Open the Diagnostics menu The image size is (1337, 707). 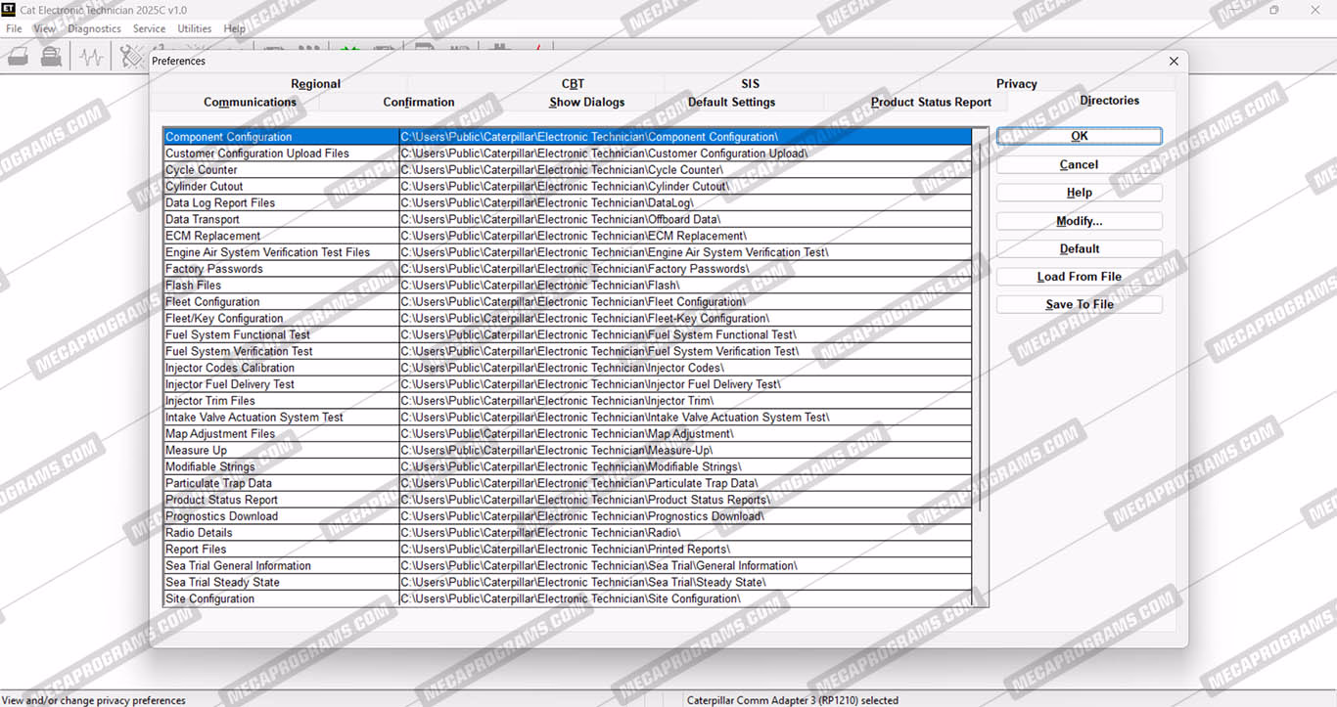tap(94, 29)
